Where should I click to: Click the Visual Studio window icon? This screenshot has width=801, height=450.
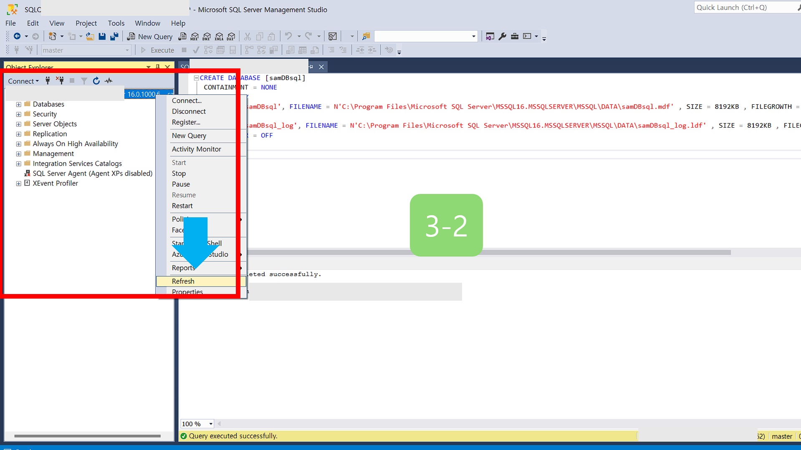pos(490,36)
